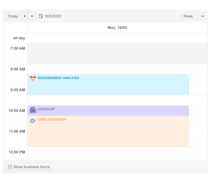Open the CATCH-UP event
The width and height of the screenshot is (210, 191).
(x=108, y=111)
